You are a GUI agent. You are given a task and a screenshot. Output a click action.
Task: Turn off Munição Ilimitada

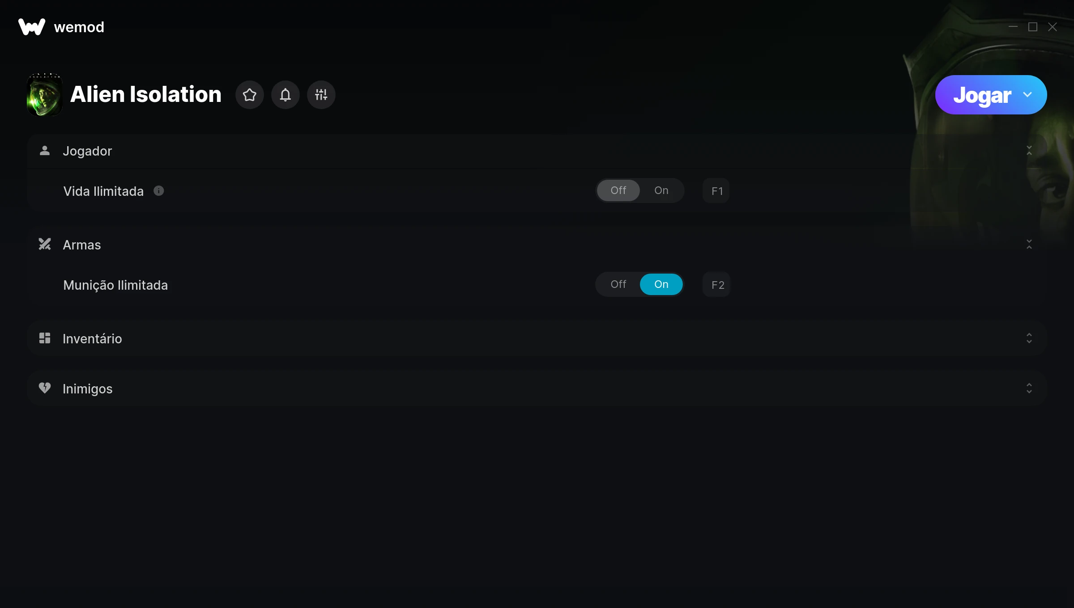(618, 284)
